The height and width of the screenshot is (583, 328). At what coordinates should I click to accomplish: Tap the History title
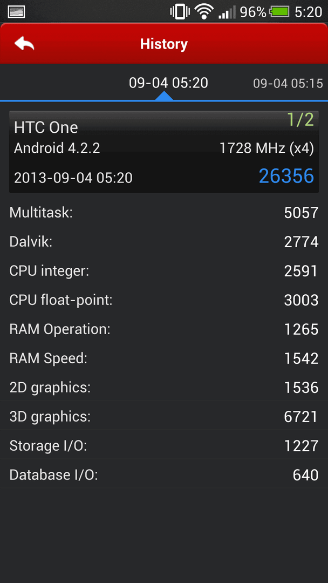164,44
